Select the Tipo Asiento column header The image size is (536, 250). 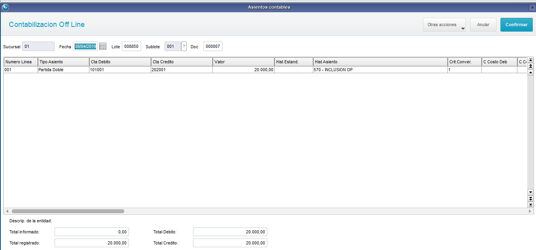tap(63, 62)
